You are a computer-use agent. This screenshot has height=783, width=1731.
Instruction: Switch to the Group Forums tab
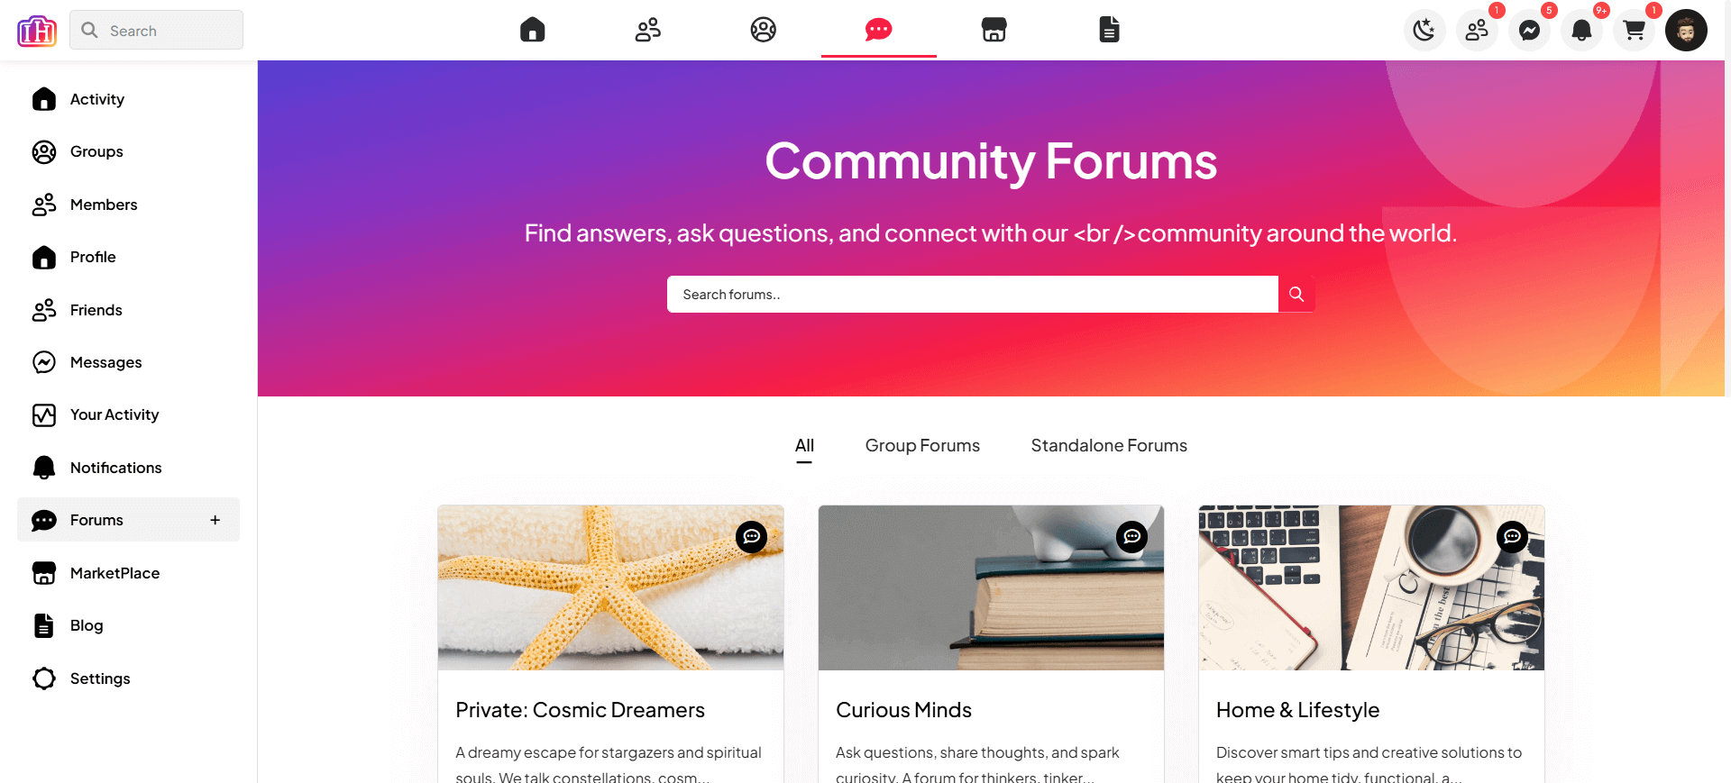(x=922, y=446)
